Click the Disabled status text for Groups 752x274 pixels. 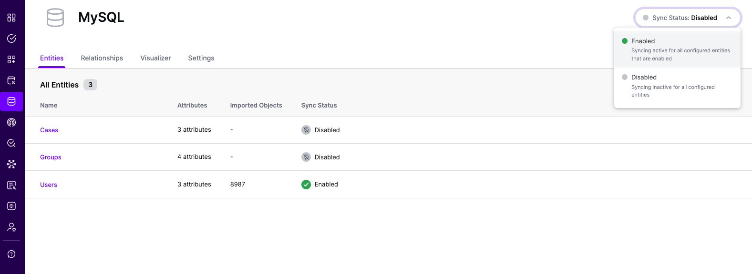click(x=327, y=157)
